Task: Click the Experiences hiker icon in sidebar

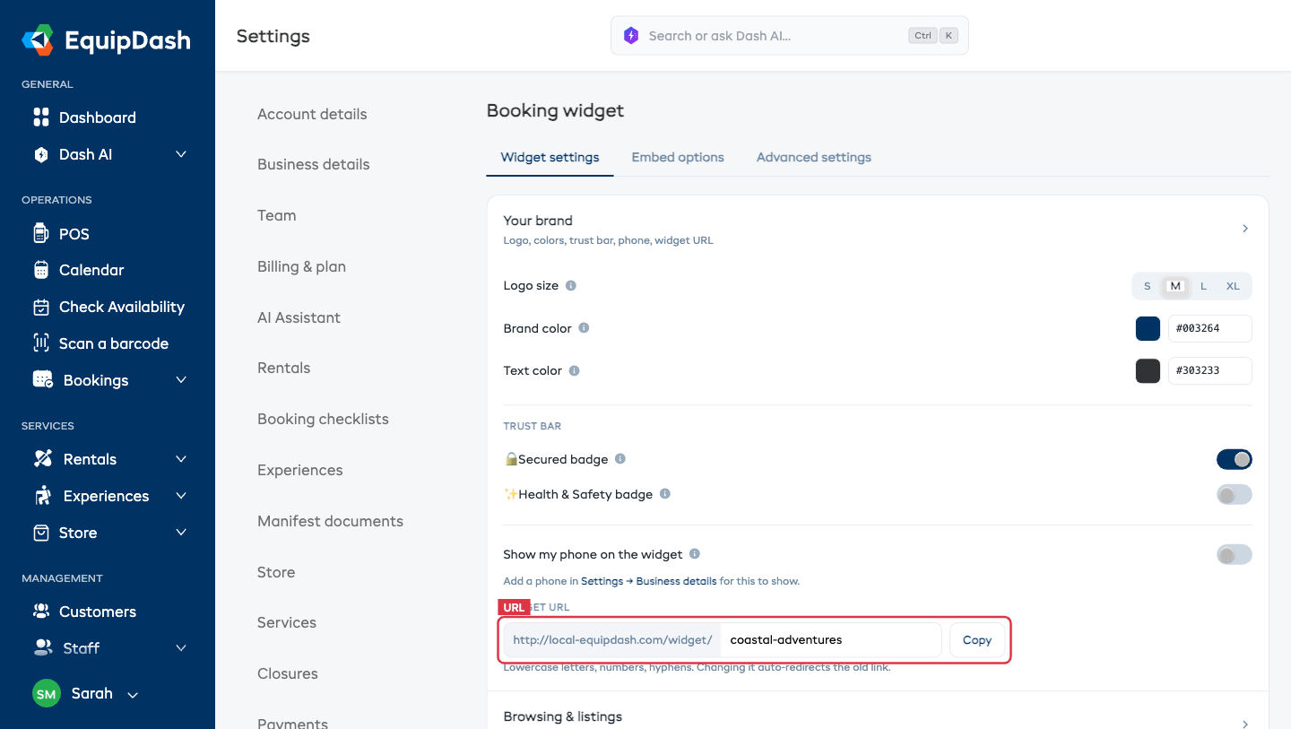Action: (x=42, y=496)
